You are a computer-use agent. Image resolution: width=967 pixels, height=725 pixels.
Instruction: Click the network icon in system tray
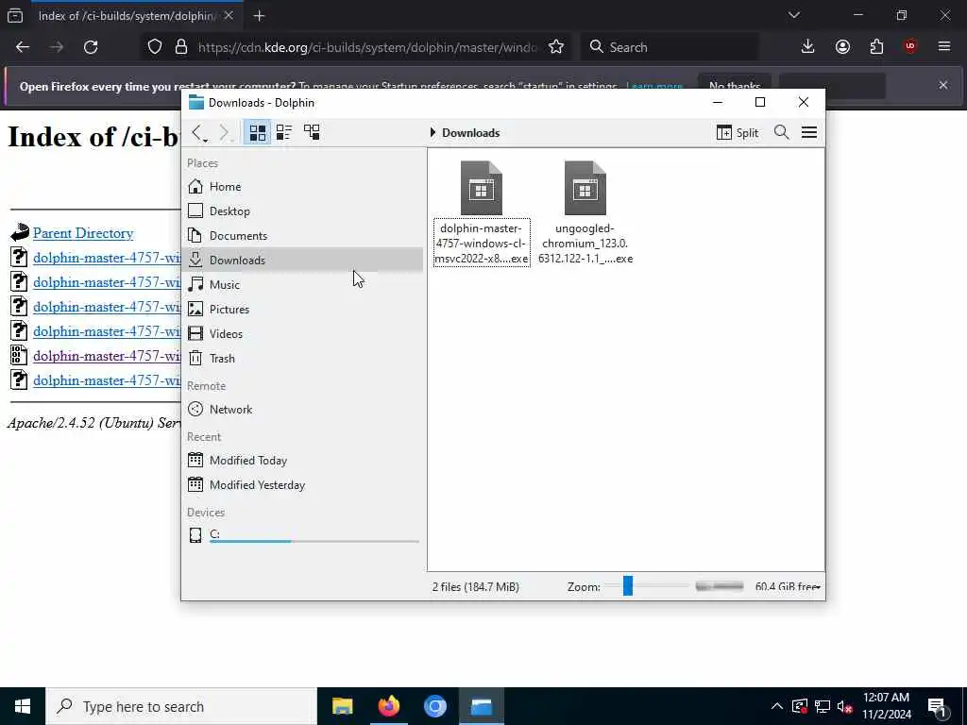click(823, 706)
